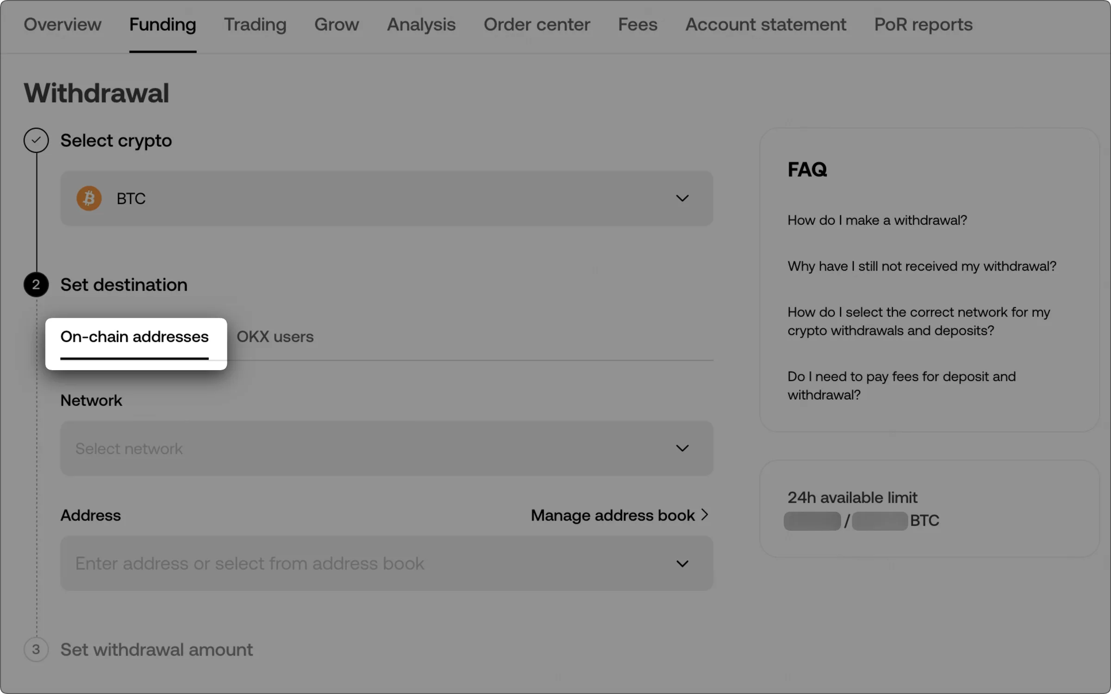Choose the On-chain addresses tab
The width and height of the screenshot is (1111, 694).
click(x=135, y=337)
